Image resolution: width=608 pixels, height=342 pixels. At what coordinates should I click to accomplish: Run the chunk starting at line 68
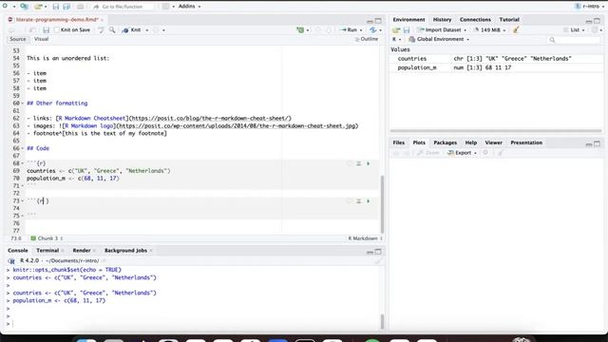(368, 163)
